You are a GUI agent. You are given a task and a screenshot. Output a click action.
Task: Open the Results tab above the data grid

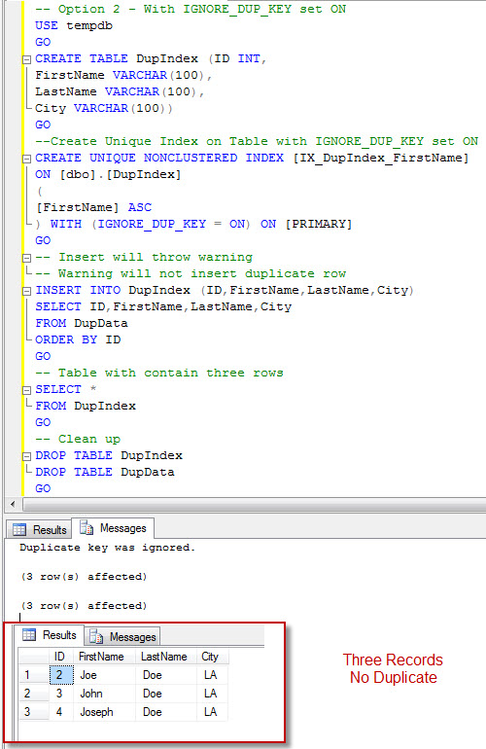click(x=50, y=635)
